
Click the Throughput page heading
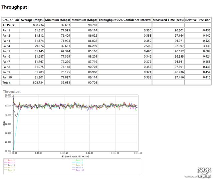[14, 7]
